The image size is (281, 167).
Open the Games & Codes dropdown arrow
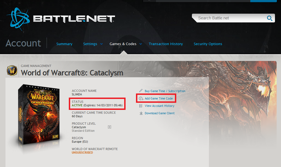[141, 44]
